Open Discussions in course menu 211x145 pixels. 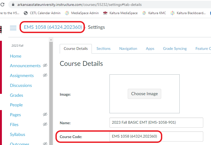coord(21,86)
